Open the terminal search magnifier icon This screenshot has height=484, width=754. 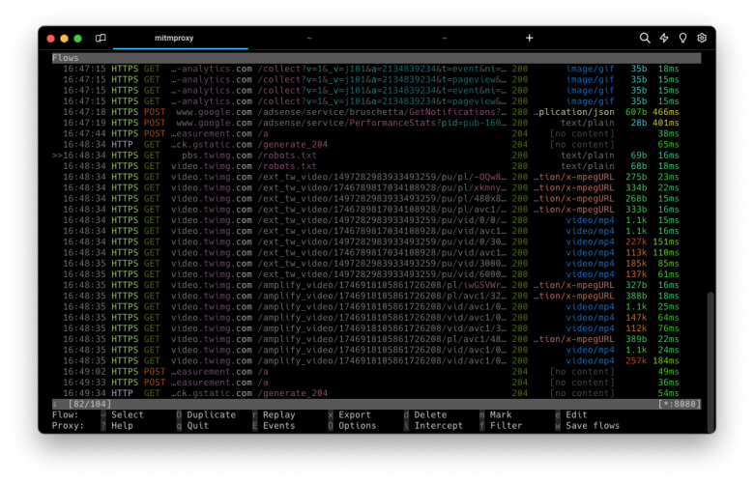pyautogui.click(x=645, y=38)
